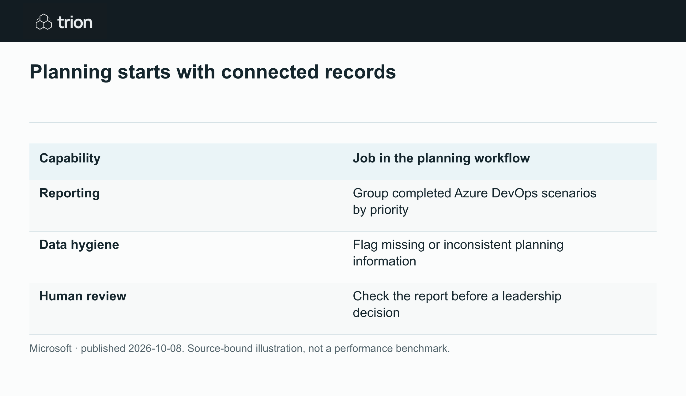This screenshot has height=396, width=686.
Task: Click the 'Capability' column header
Action: click(x=70, y=158)
